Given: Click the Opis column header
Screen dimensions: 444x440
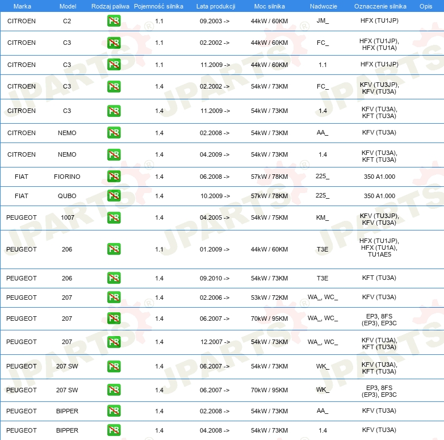Looking at the screenshot, I should 426,6.
